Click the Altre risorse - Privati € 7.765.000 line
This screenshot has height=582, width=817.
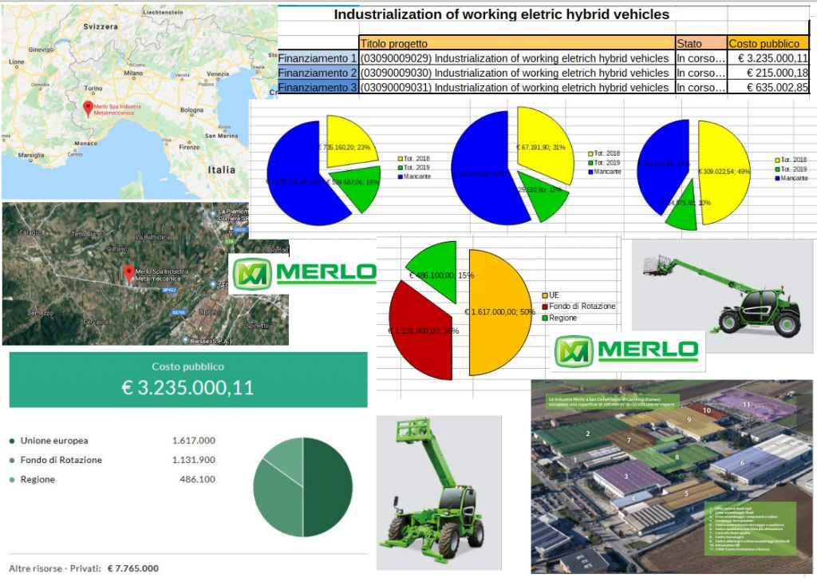84,568
